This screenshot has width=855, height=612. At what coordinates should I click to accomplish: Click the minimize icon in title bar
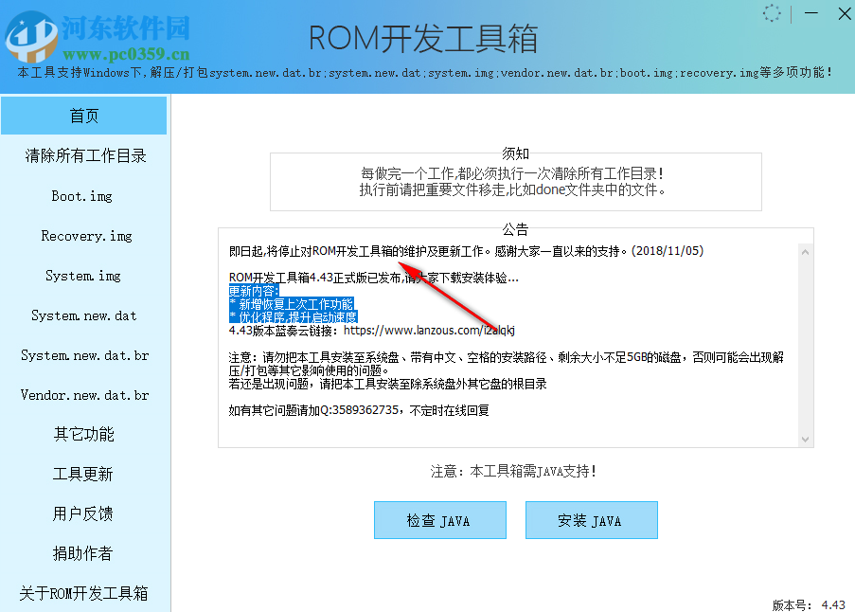point(810,13)
